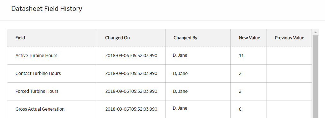This screenshot has width=325, height=118.
Task: Click D, Jane in Contact Turbine Hours row
Action: [180, 73]
